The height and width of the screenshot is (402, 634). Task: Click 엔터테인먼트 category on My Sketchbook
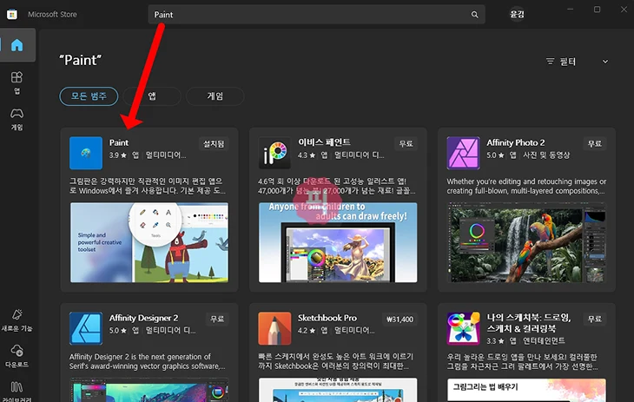(x=544, y=341)
